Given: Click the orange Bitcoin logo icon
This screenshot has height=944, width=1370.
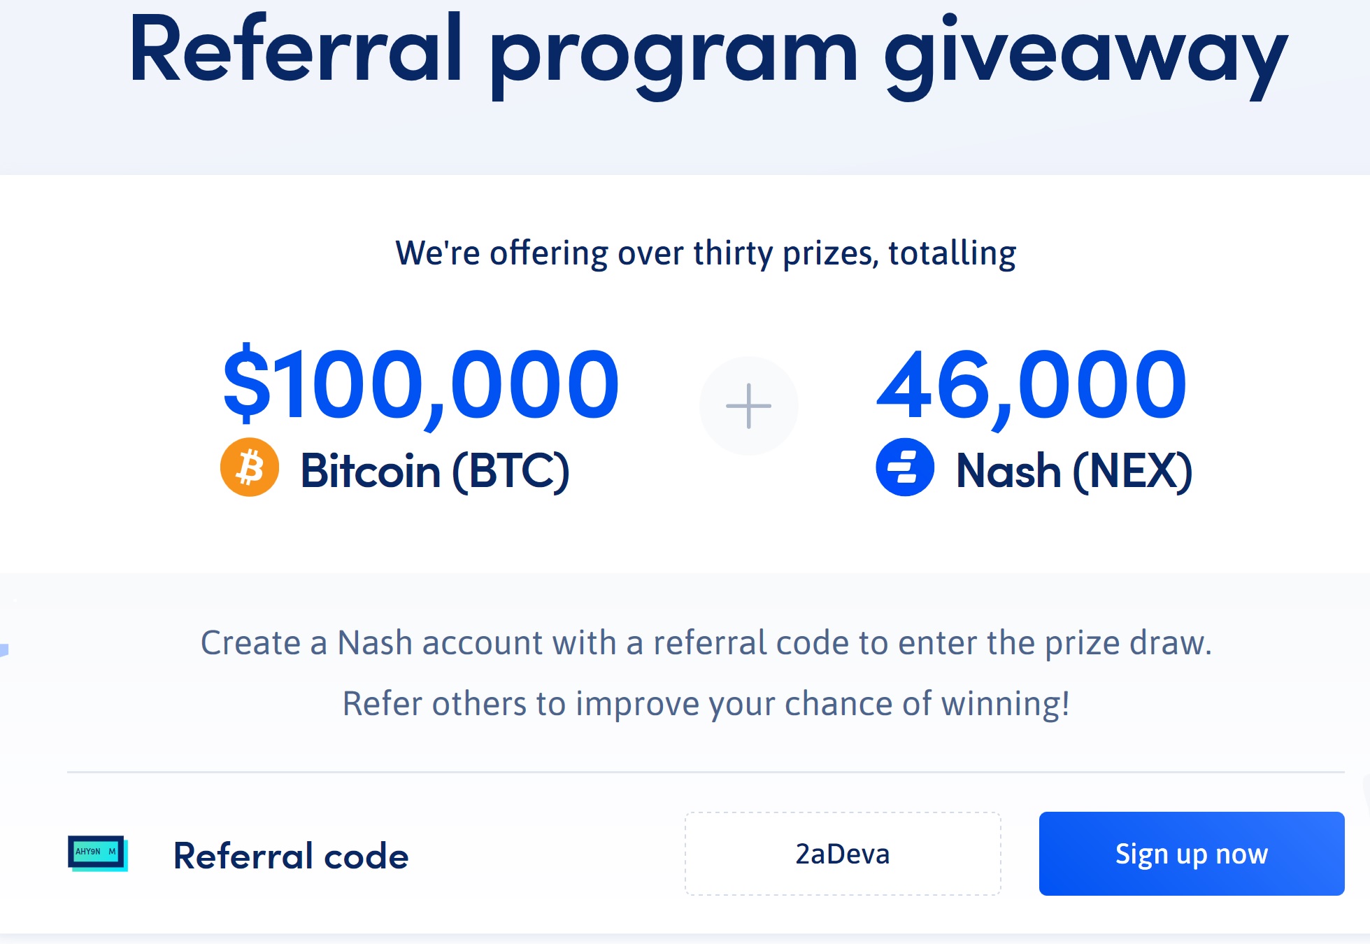Looking at the screenshot, I should click(x=250, y=467).
